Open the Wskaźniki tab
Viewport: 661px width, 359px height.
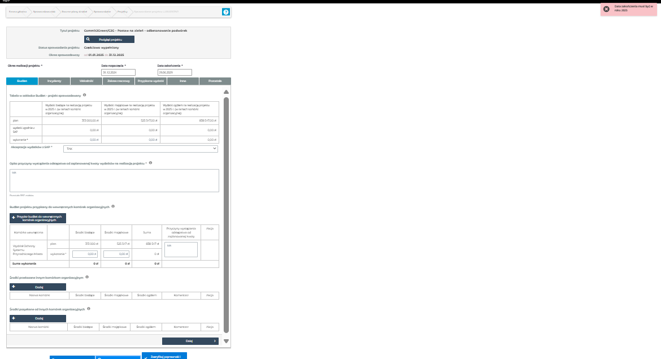click(86, 81)
